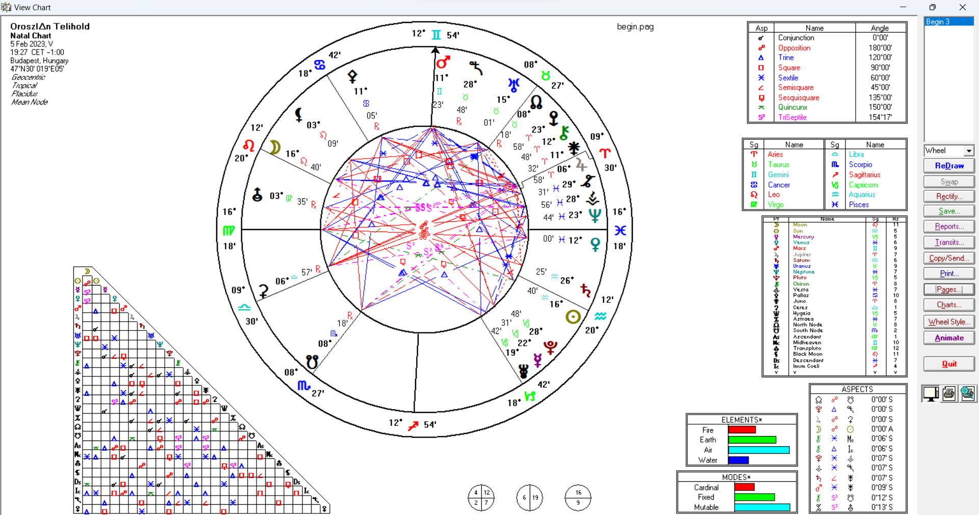Click the Venus glyph near the Descendant

[x=595, y=245]
